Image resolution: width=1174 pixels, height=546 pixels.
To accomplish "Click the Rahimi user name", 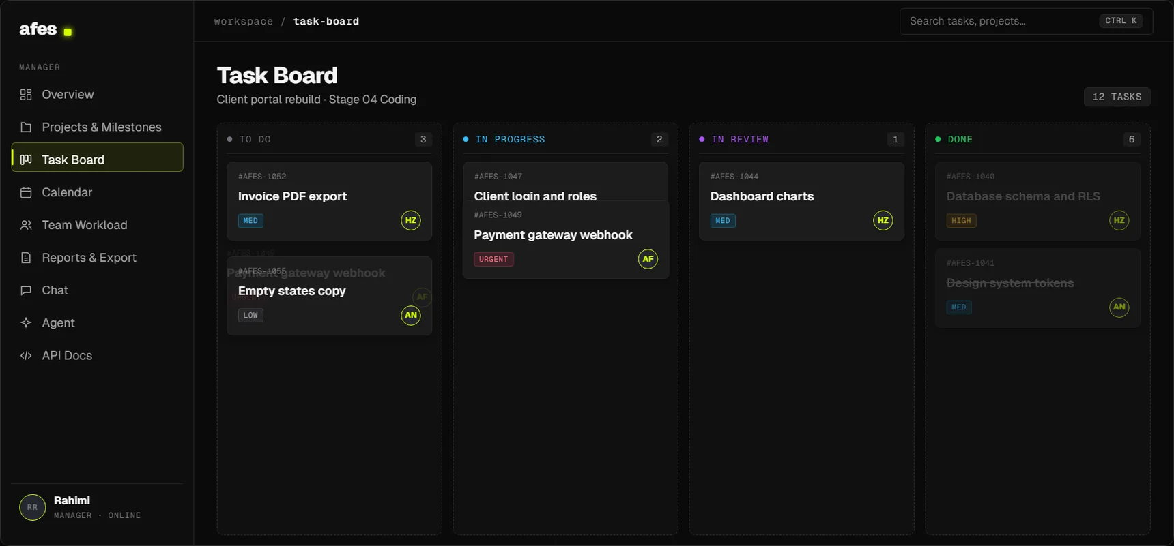I will 72,500.
